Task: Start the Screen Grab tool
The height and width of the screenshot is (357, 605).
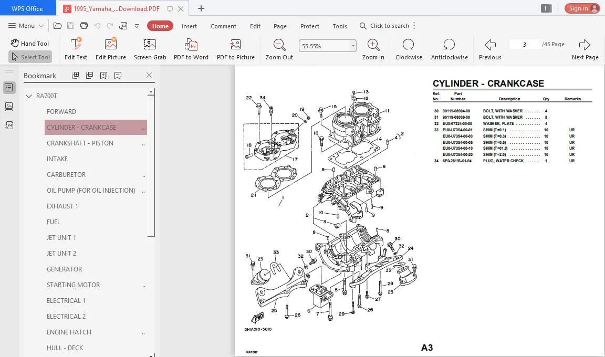Action: 150,49
